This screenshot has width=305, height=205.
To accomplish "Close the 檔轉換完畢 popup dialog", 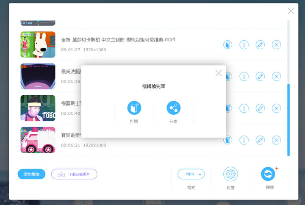I will [x=219, y=73].
